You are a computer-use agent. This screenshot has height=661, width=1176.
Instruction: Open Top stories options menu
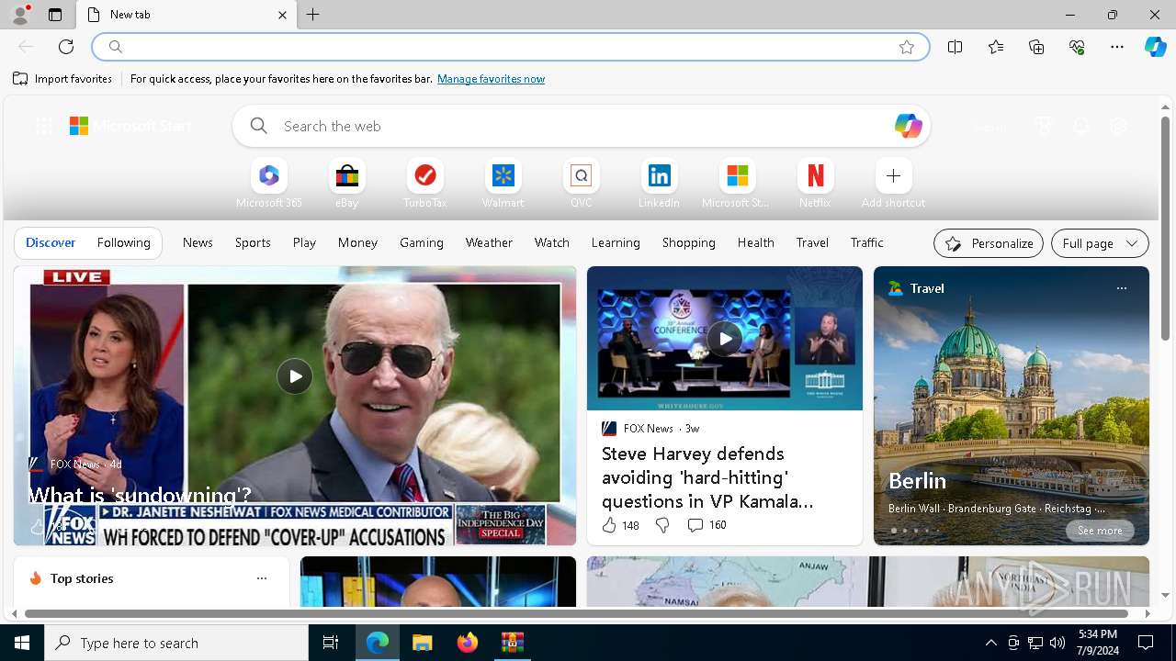click(262, 578)
